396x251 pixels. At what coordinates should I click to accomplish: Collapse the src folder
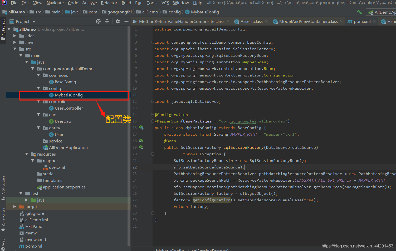(15, 49)
